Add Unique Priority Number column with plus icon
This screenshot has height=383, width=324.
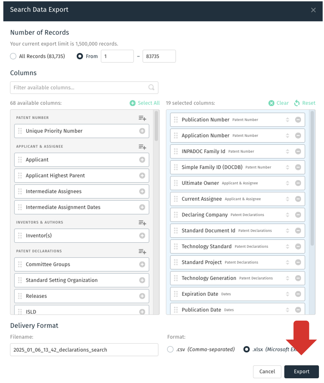click(142, 131)
